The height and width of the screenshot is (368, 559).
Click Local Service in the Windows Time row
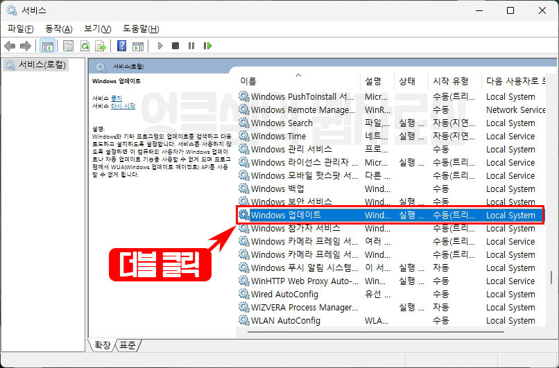[x=510, y=136]
